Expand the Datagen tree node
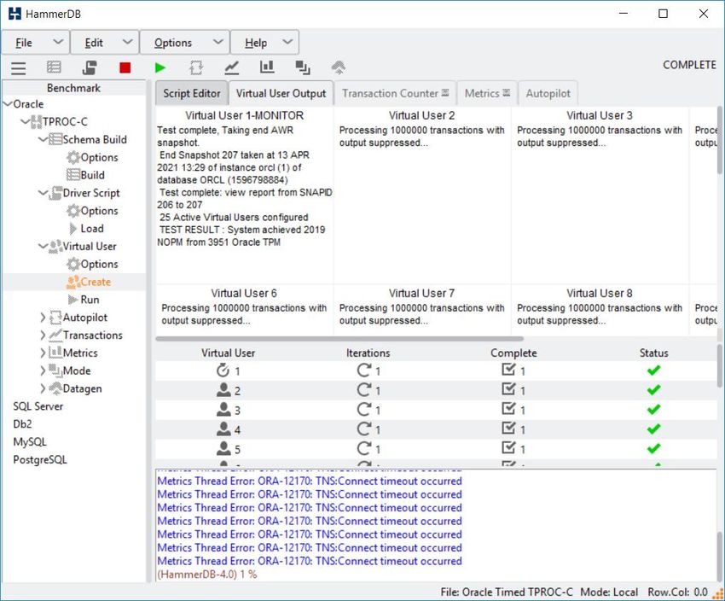Image resolution: width=725 pixels, height=601 pixels. point(43,388)
